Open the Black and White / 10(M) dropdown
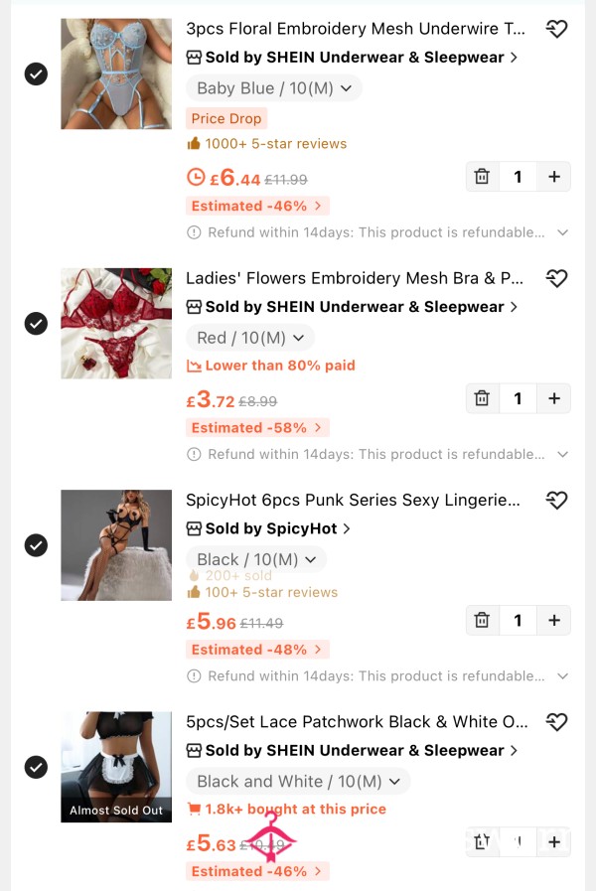The width and height of the screenshot is (596, 891). (x=298, y=781)
